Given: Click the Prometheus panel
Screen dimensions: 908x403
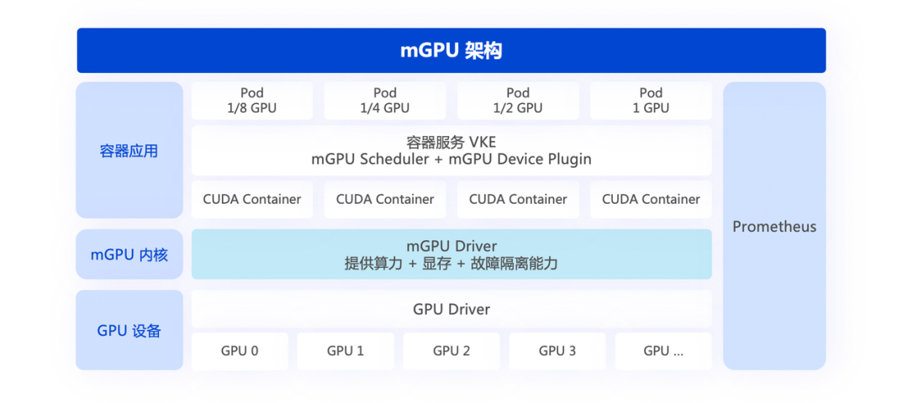Looking at the screenshot, I should click(x=774, y=227).
